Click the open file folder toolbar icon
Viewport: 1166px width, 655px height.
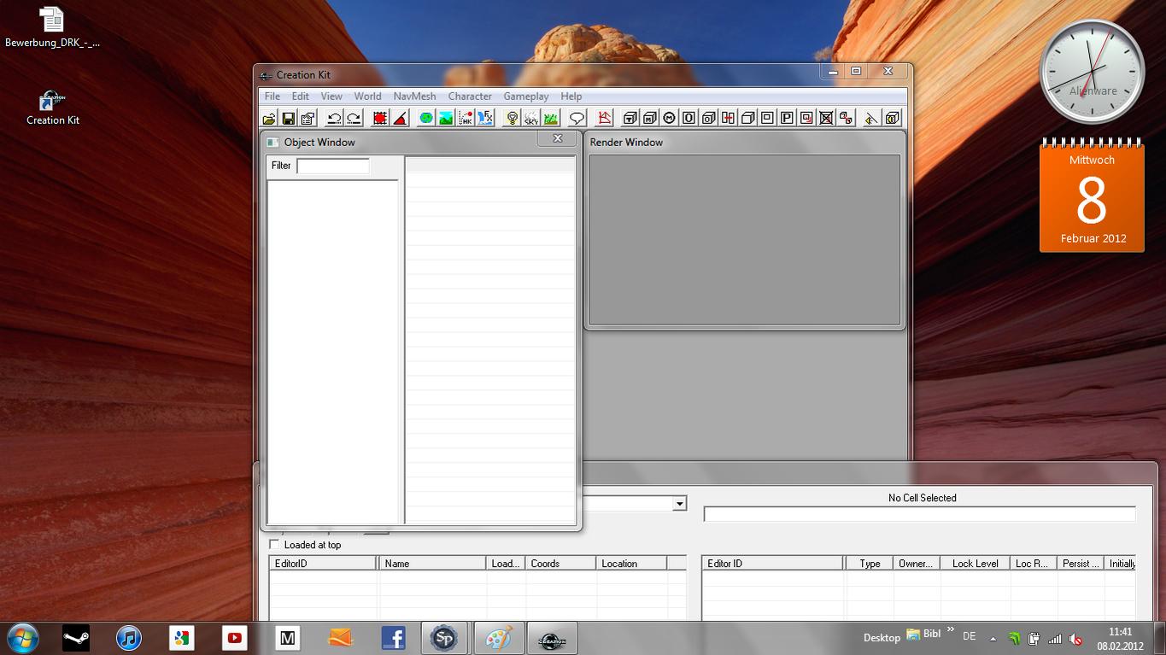pyautogui.click(x=269, y=119)
